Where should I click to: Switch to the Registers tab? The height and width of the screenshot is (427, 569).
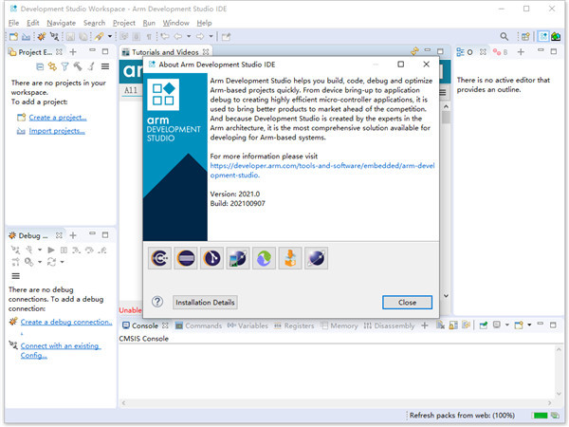[294, 325]
